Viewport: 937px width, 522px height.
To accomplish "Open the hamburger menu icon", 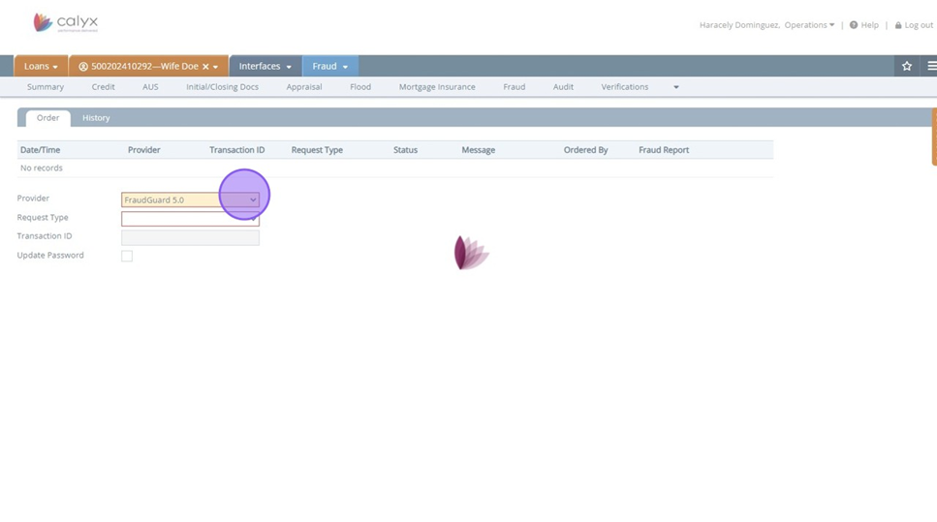I will point(931,66).
